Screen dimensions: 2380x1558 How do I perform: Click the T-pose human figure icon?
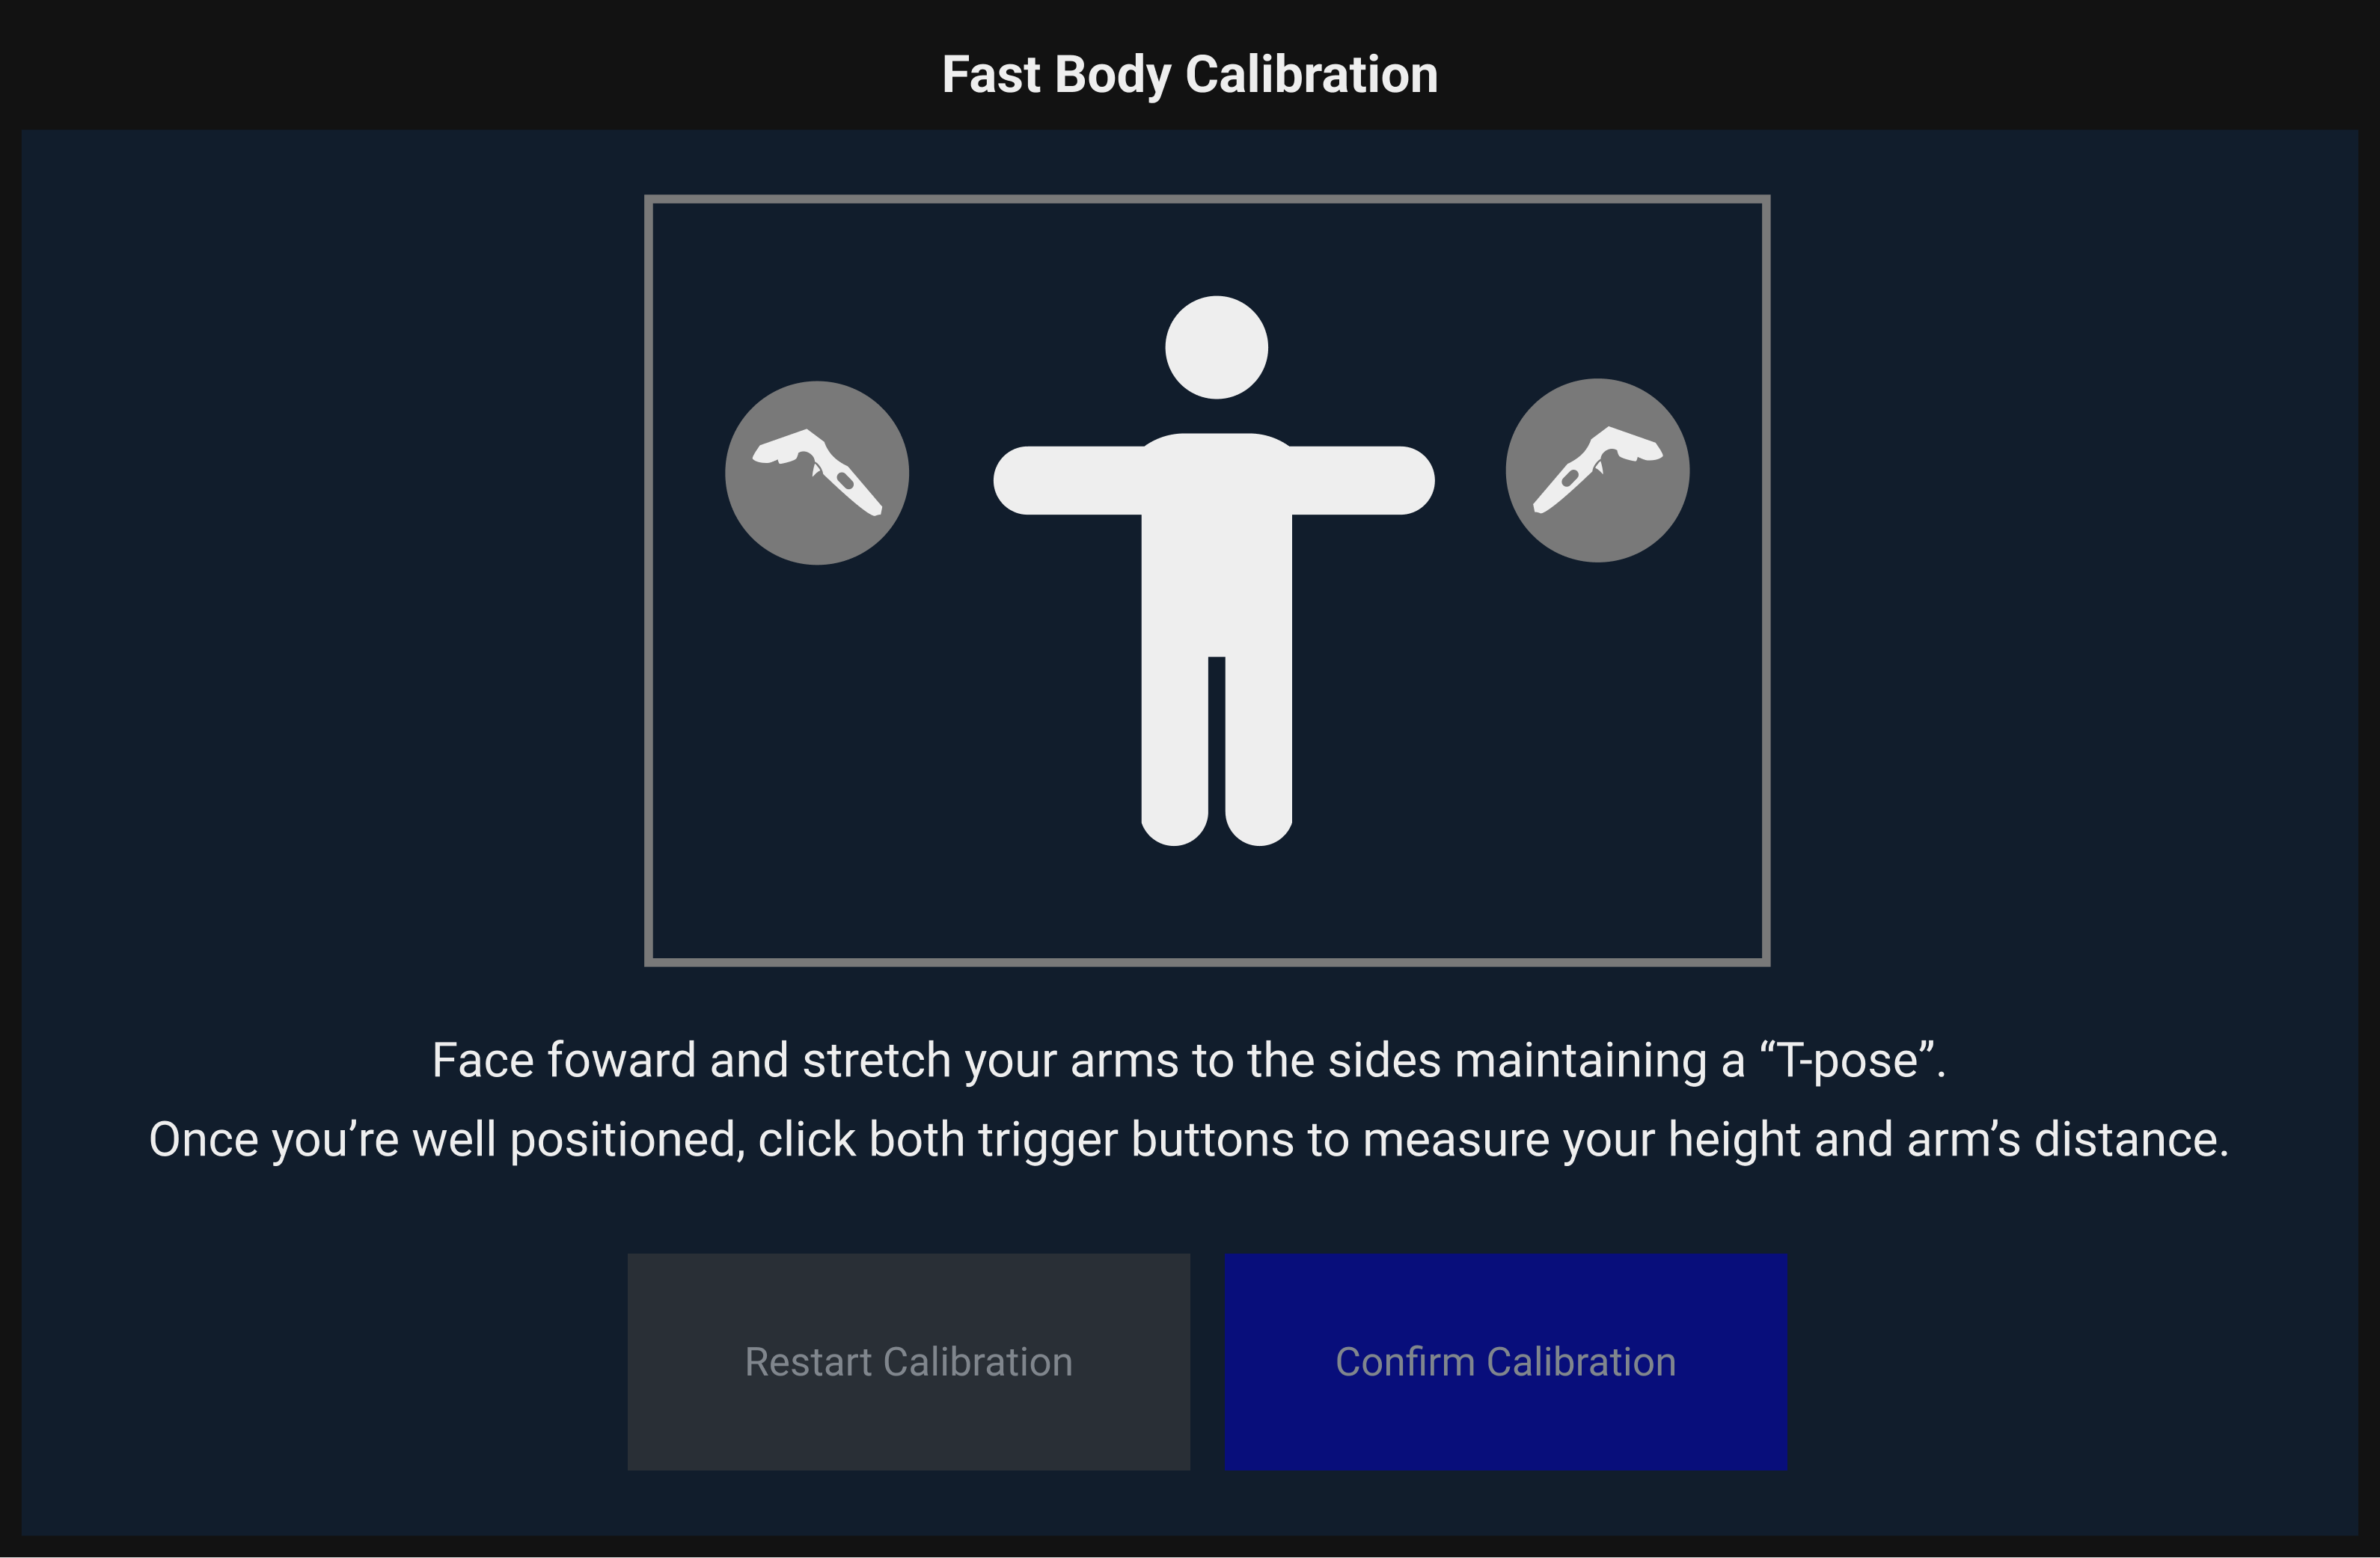click(x=1214, y=571)
